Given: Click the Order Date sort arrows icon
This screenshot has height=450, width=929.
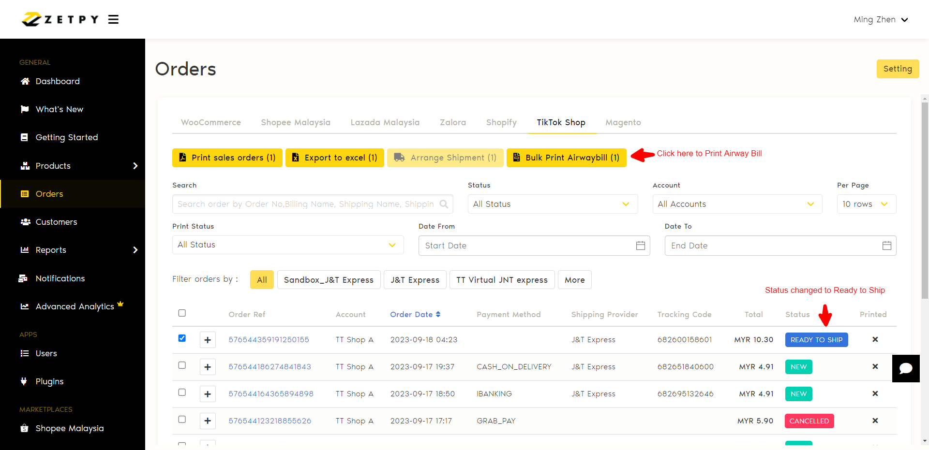Looking at the screenshot, I should 438,314.
